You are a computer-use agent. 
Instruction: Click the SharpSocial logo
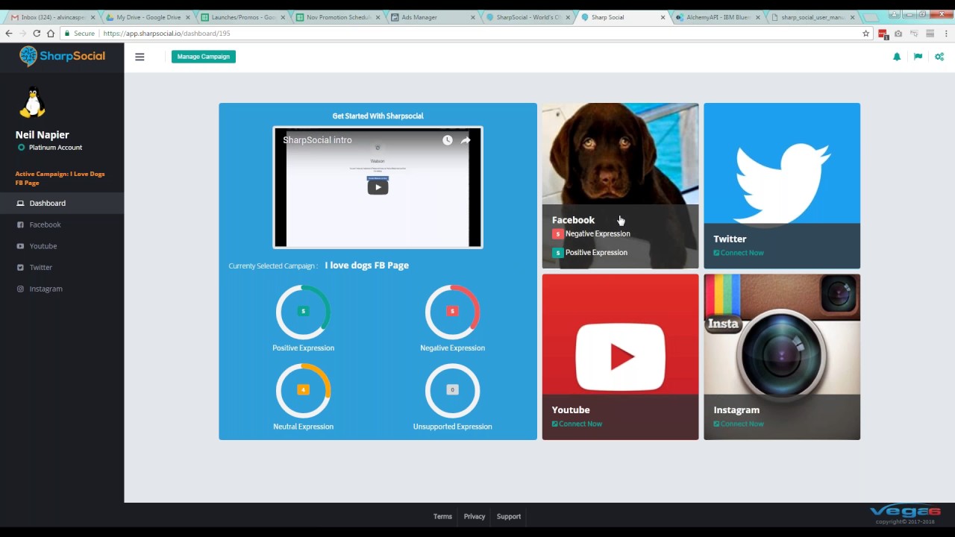pos(62,56)
